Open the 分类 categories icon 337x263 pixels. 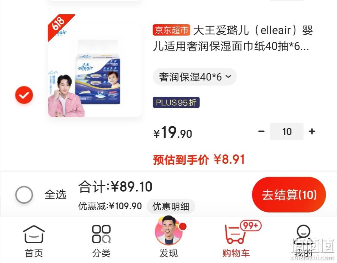point(101,241)
